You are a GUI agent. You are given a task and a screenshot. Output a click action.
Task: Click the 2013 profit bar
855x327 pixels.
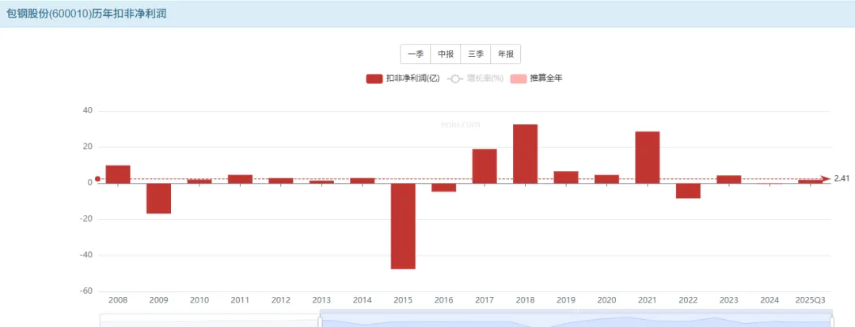click(x=321, y=182)
